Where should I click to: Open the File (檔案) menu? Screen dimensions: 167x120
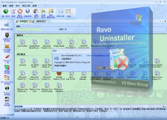[5, 5]
